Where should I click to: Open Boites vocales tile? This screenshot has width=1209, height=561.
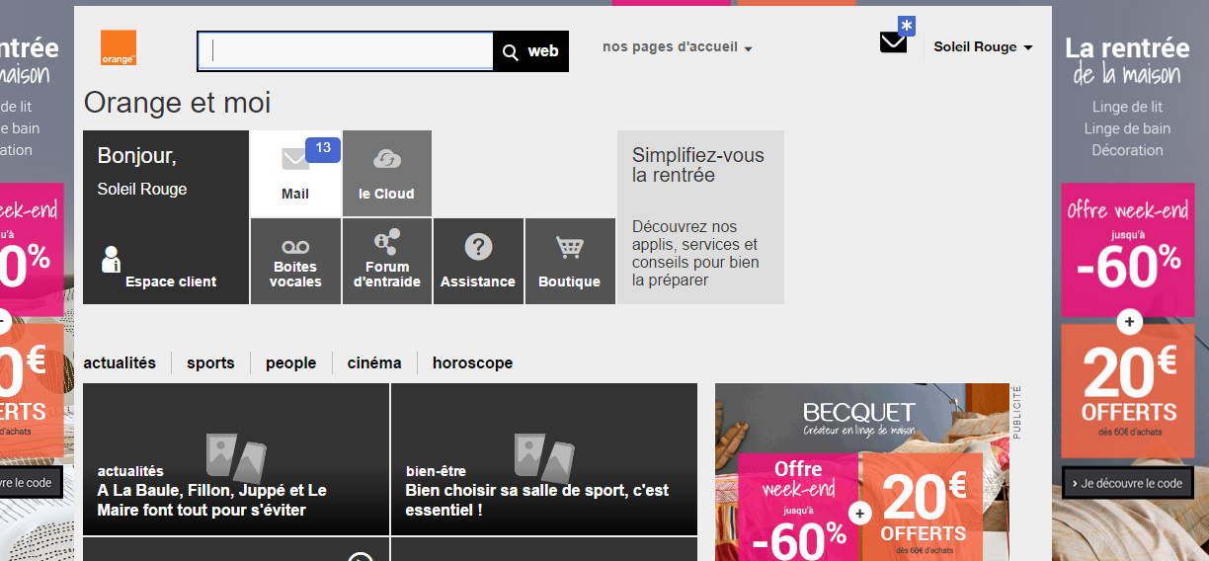[x=295, y=261]
